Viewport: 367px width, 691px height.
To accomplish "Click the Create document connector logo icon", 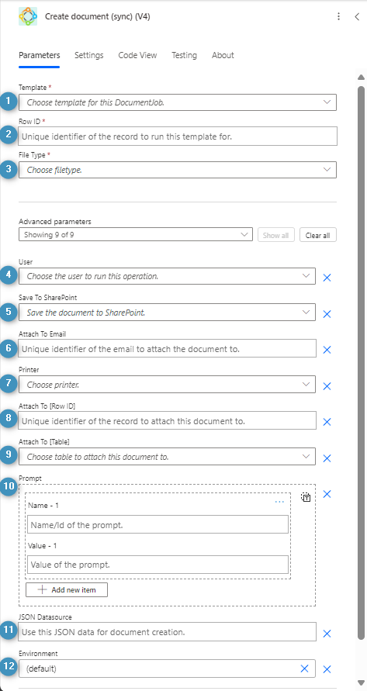I will click(x=28, y=16).
